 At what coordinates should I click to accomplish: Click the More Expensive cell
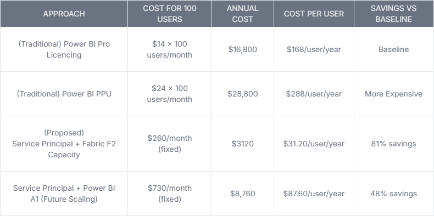point(393,94)
